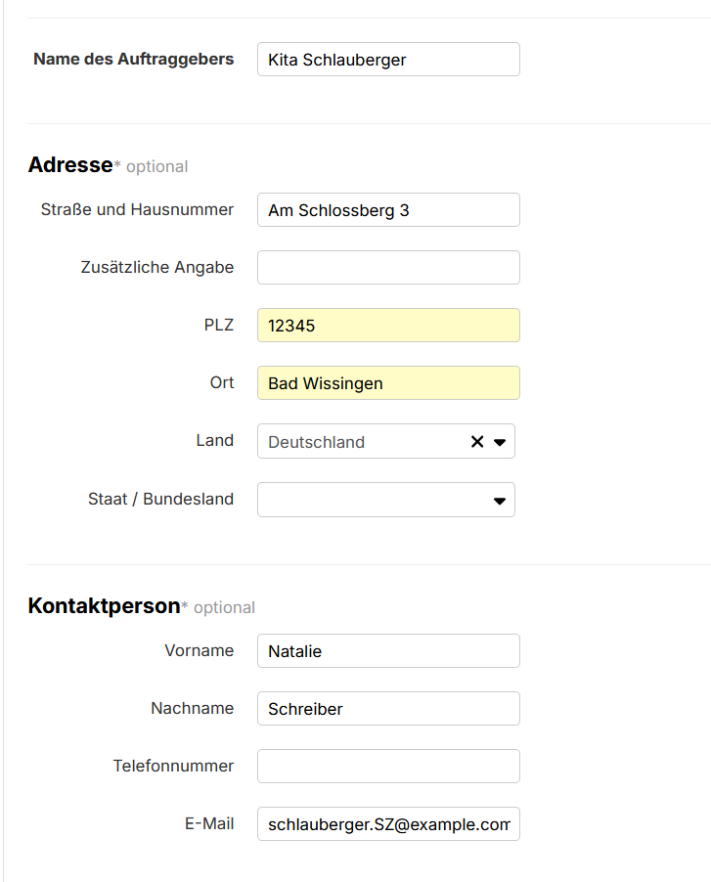The image size is (711, 882).
Task: Select the Ort field showing Bad Wissingen
Action: tap(387, 382)
